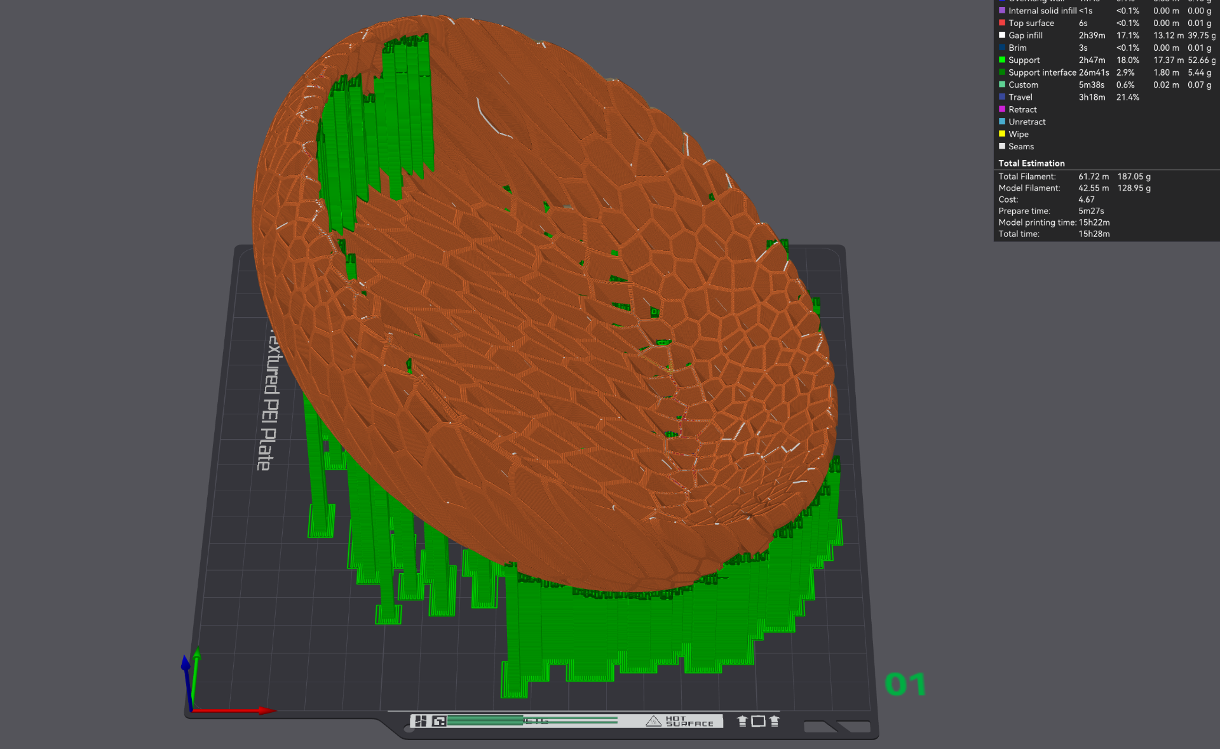Click Support interface time 26m41s

click(x=1094, y=72)
